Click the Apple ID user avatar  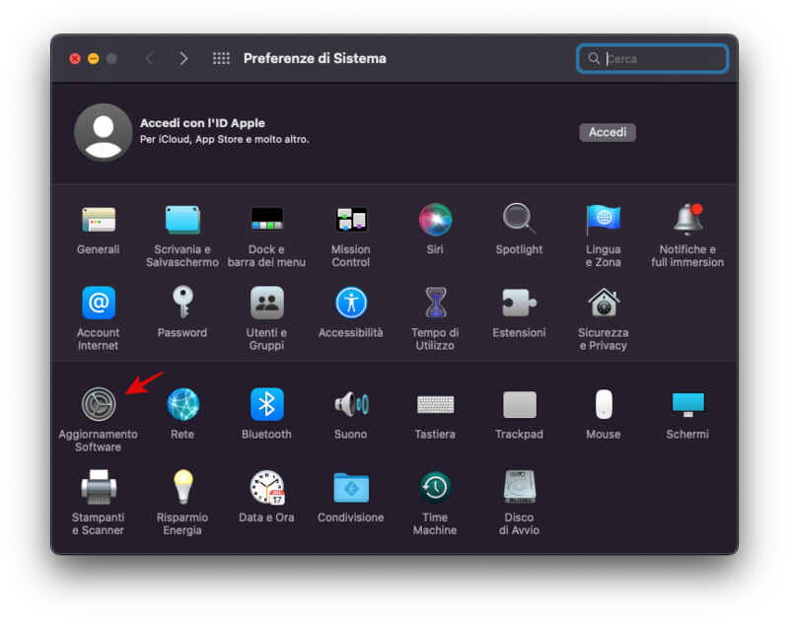click(x=104, y=132)
